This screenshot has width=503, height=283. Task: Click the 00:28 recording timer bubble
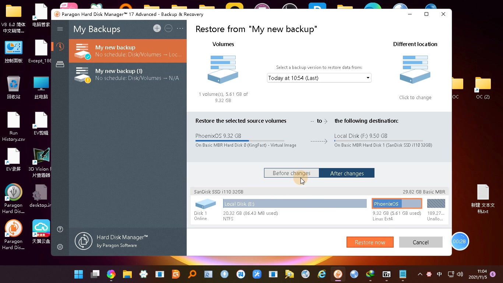pyautogui.click(x=460, y=241)
